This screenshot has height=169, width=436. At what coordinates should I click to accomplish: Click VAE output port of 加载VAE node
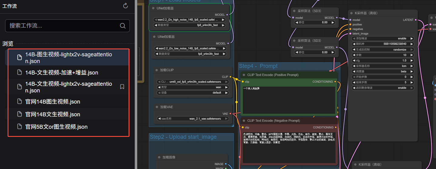(x=231, y=114)
